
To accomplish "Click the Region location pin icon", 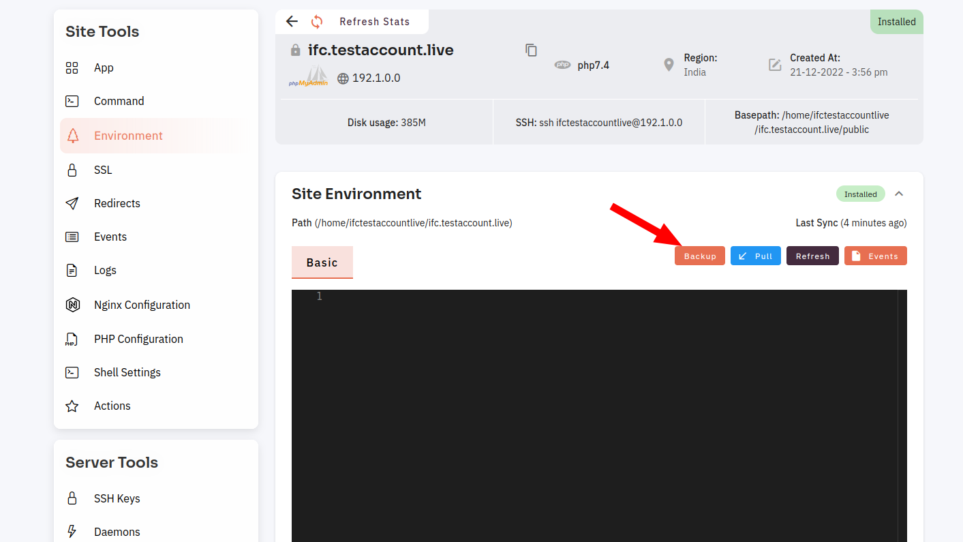I will 669,65.
